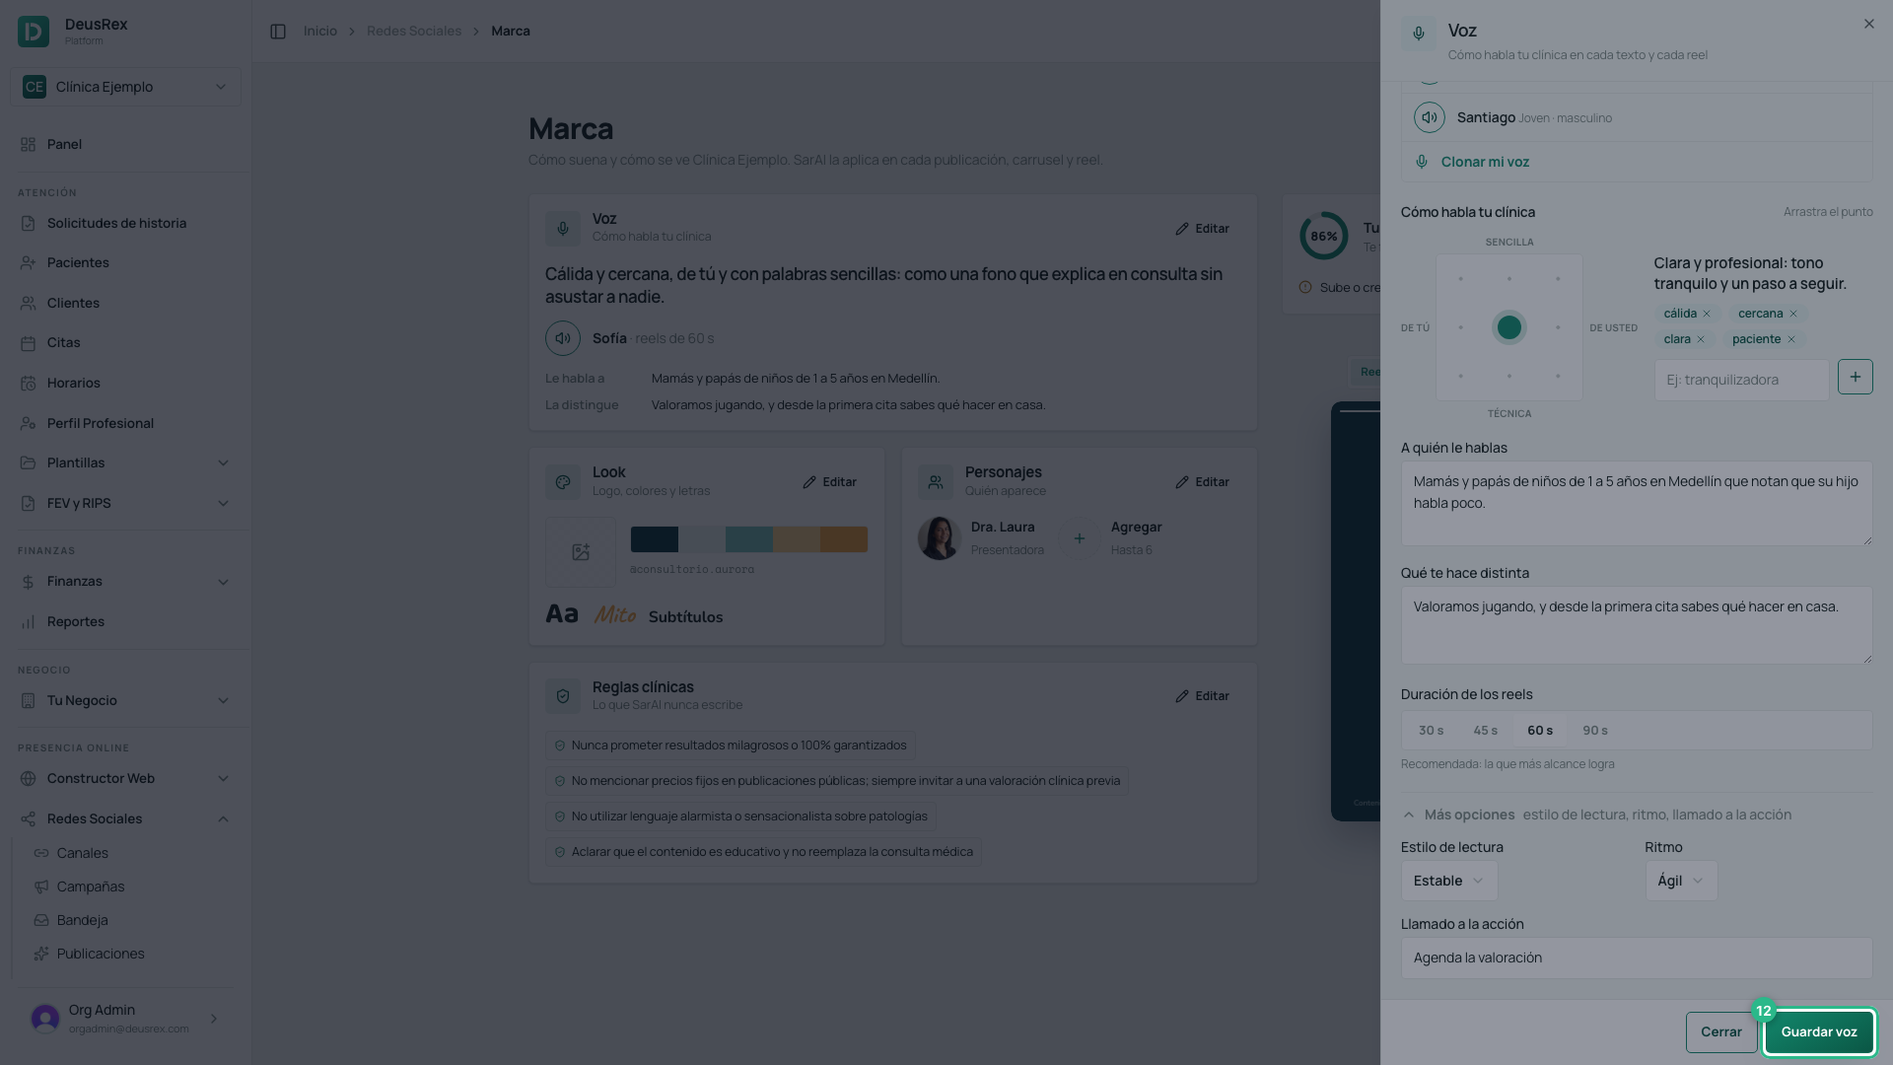Select 45 s reel duration
Image resolution: width=1893 pixels, height=1065 pixels.
click(1485, 731)
